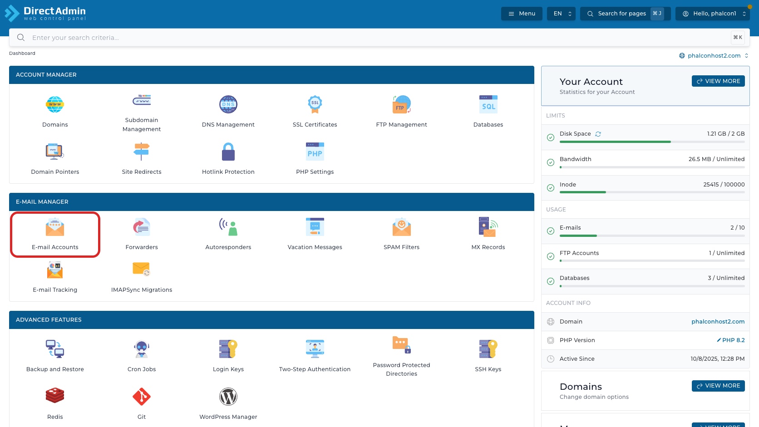The image size is (759, 427).
Task: Open Search for pages box
Action: coord(625,14)
